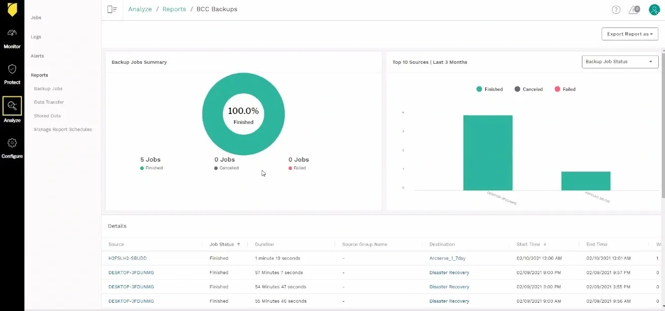Image resolution: width=665 pixels, height=311 pixels.
Task: Click the Duration column header
Action: coord(264,244)
